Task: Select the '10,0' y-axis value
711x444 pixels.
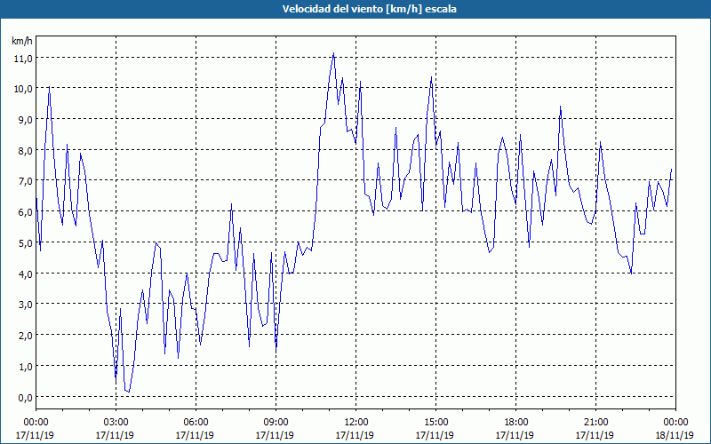Action: [23, 88]
